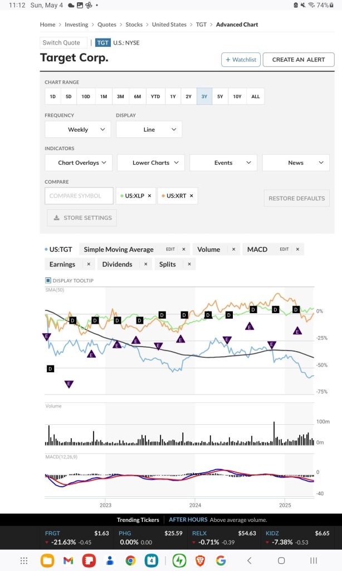Open the Weekly frequency dropdown
Image resolution: width=342 pixels, height=571 pixels.
point(77,129)
